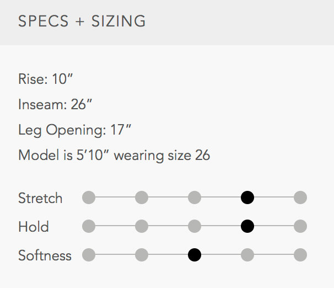Click the SPECS + SIZING header
The height and width of the screenshot is (299, 334).
(x=82, y=21)
